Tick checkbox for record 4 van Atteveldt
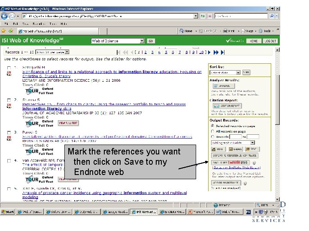 point(9,161)
